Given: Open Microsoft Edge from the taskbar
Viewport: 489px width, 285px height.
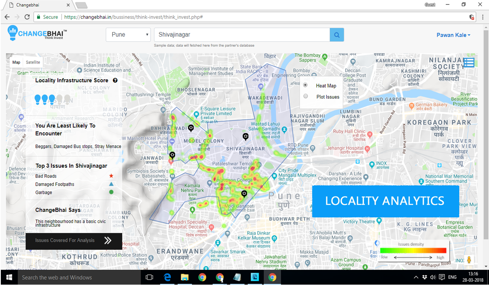Looking at the screenshot, I should [x=167, y=277].
